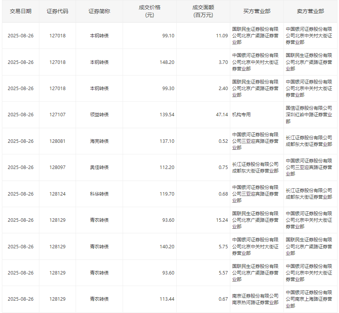339x313 pixels.
Task: Select the 买方营业部 column header
Action: pos(256,11)
